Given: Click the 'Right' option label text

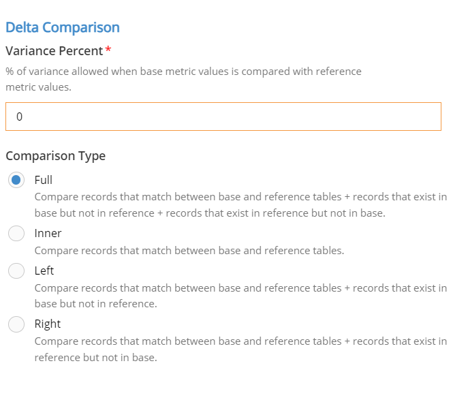Looking at the screenshot, I should coord(48,324).
